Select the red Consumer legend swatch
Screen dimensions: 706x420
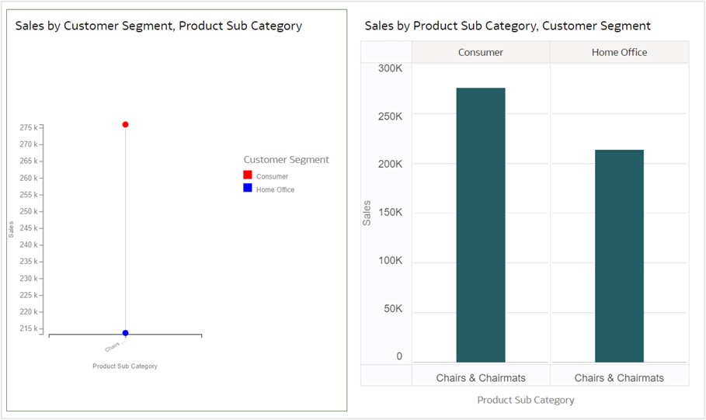[x=248, y=175]
